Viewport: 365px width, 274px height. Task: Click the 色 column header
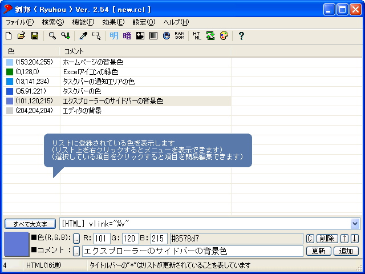click(31, 51)
